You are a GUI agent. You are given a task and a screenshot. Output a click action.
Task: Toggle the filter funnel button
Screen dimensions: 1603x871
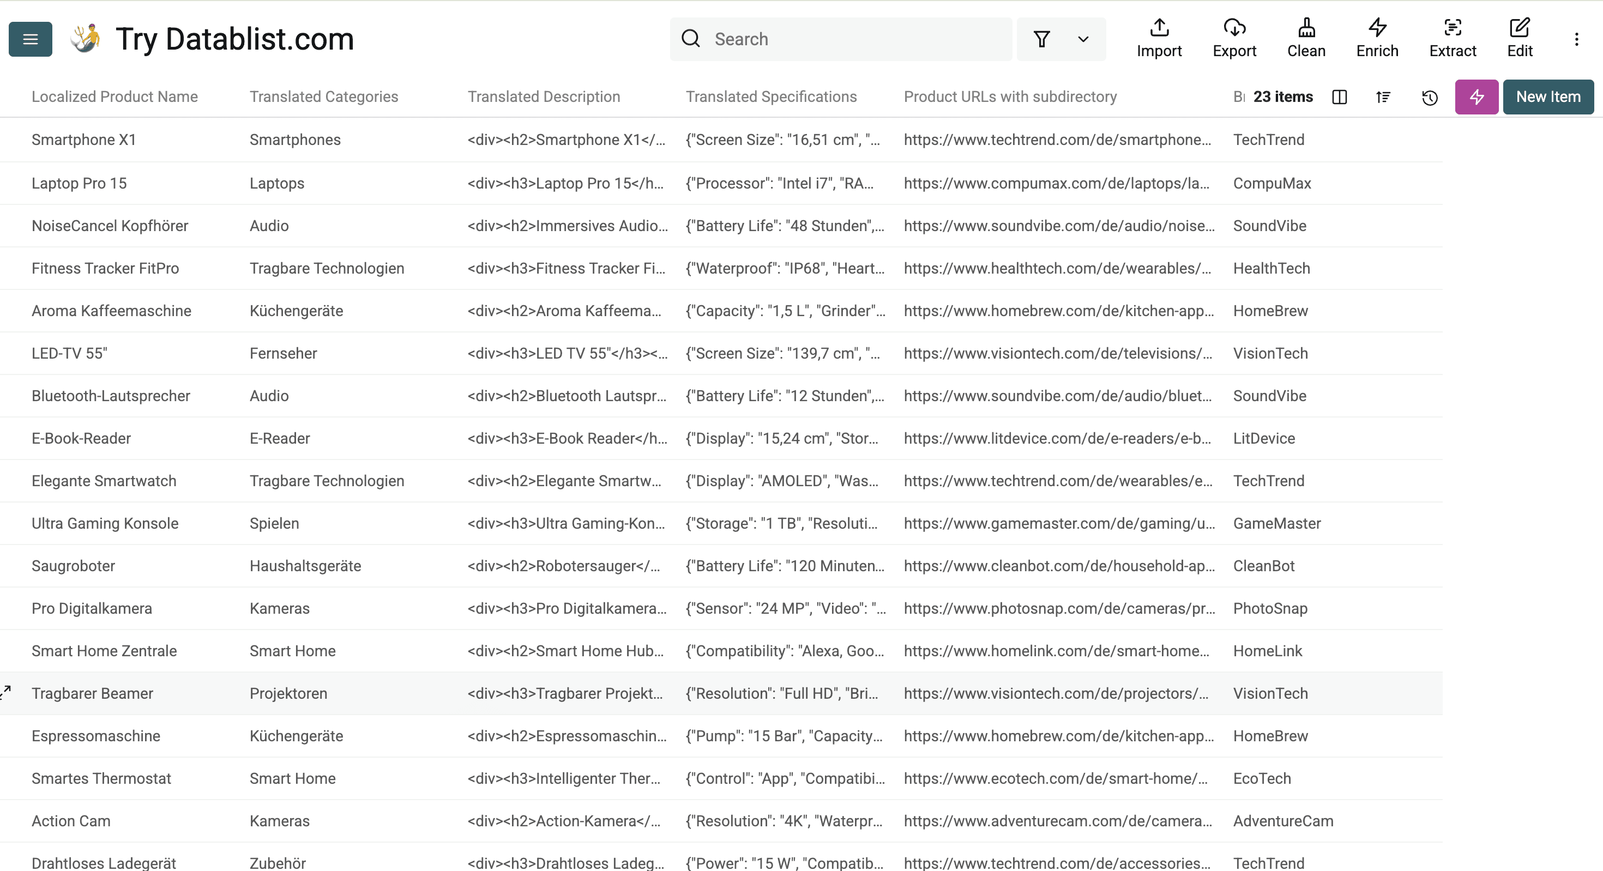coord(1042,39)
